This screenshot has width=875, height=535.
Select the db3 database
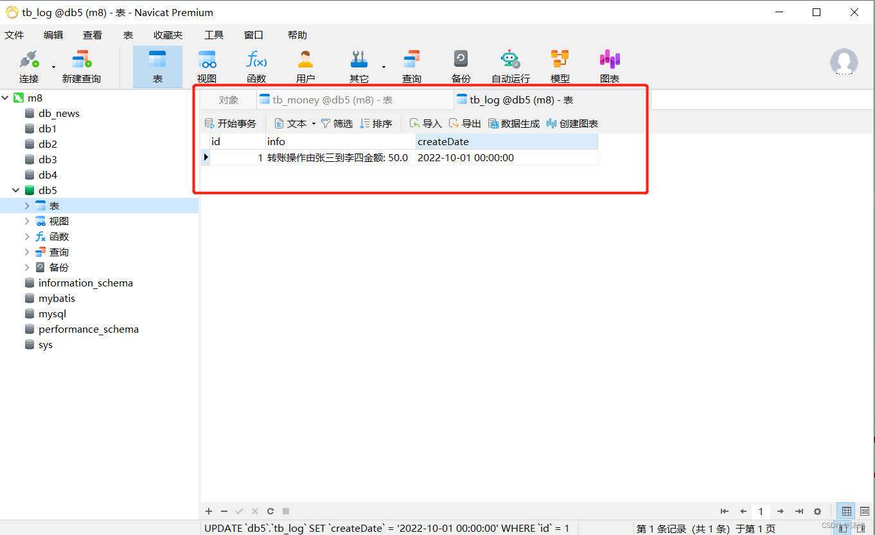click(48, 159)
